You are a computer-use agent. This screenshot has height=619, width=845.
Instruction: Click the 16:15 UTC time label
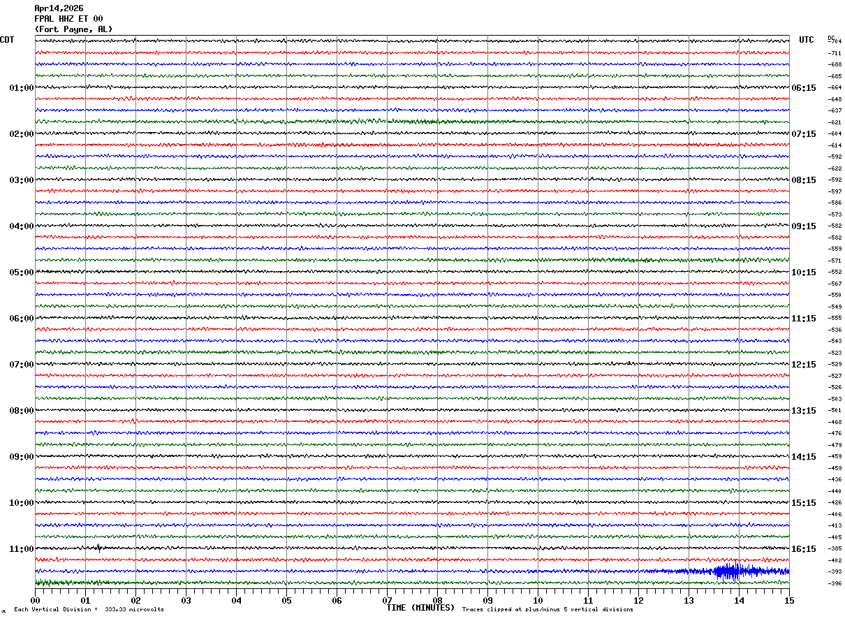[x=804, y=549]
